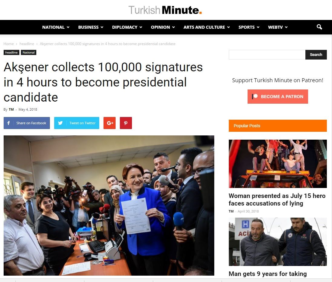Click the sidebar search input field
The height and width of the screenshot is (282, 332).
tap(267, 55)
